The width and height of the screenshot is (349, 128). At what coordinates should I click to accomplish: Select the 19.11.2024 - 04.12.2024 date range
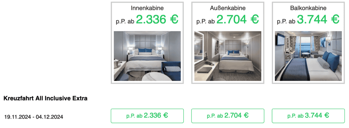pyautogui.click(x=34, y=117)
